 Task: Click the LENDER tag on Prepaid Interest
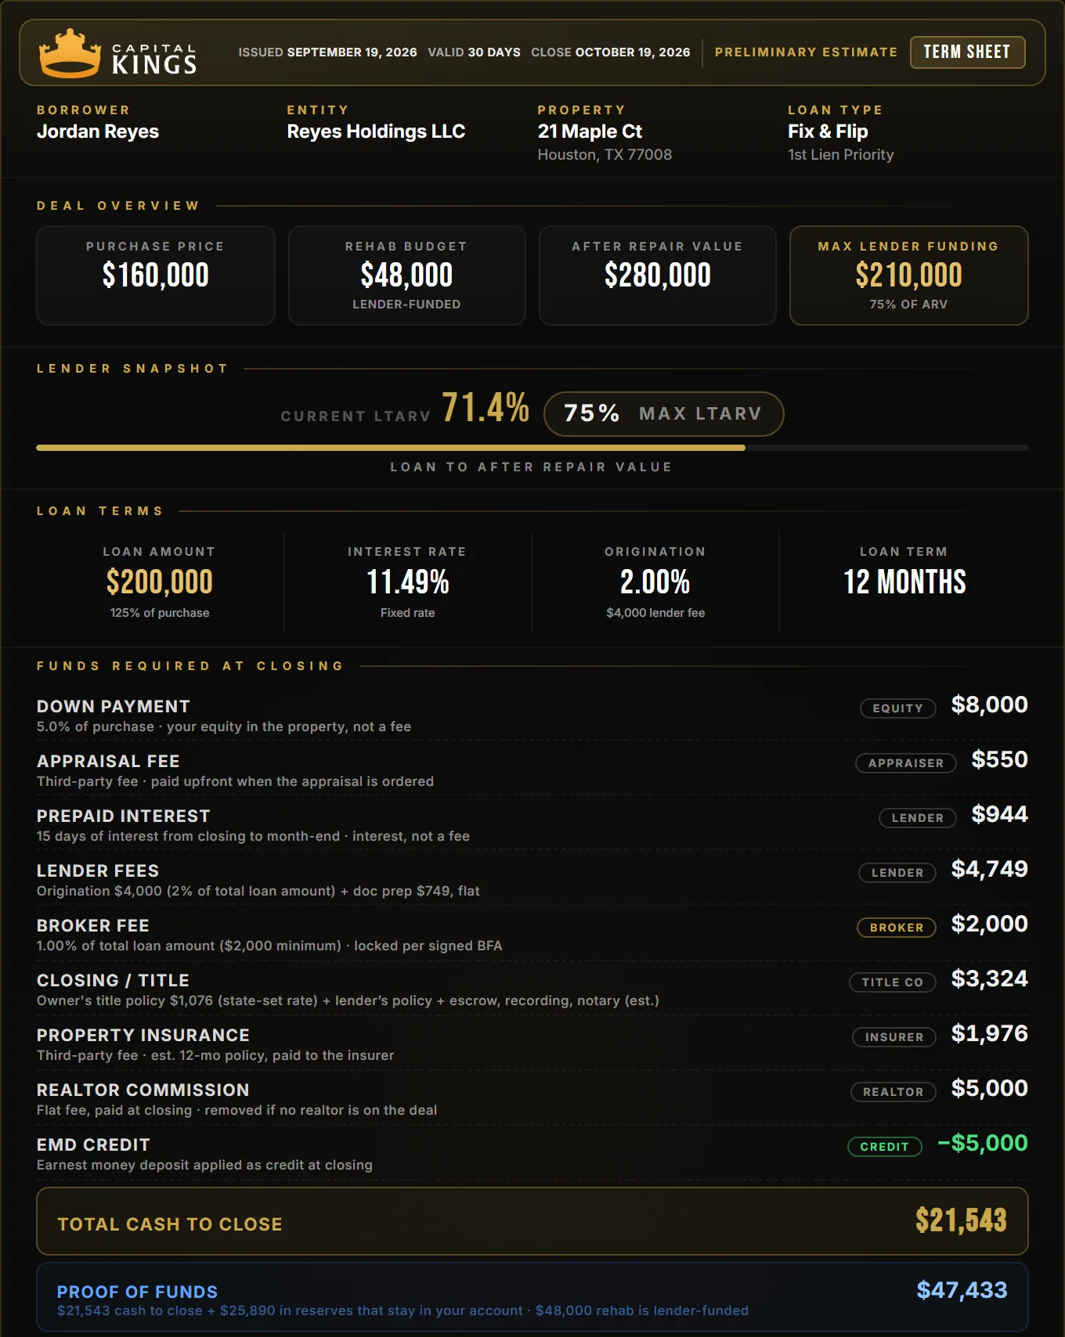[x=918, y=818]
